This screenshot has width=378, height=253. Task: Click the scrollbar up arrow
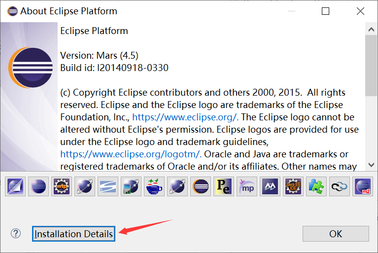(371, 30)
